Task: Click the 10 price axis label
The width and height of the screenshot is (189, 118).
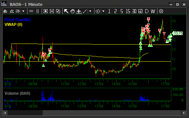Action: tap(174, 69)
